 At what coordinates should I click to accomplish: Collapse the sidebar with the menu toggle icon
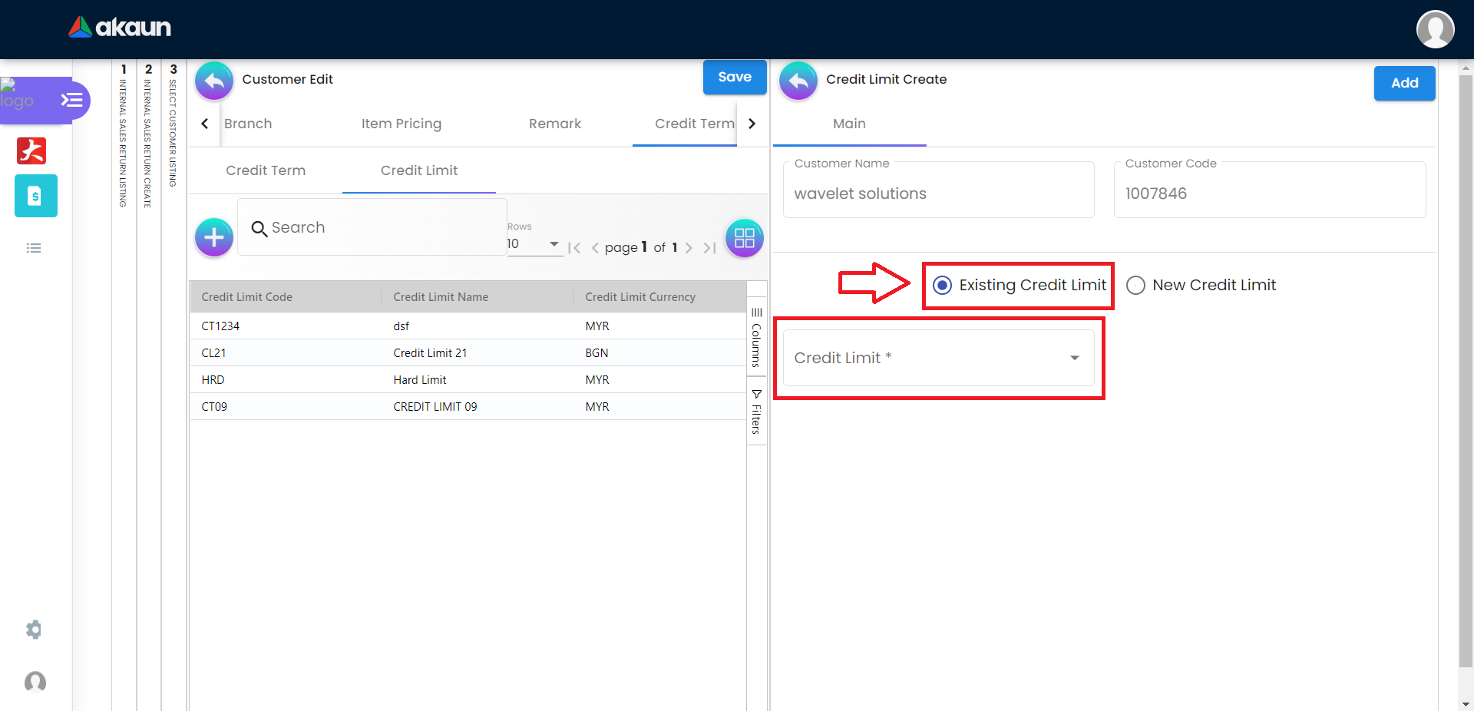click(x=71, y=101)
